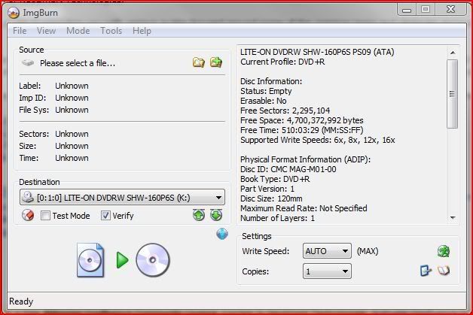Click the green-arrow folder icon beside Browse

click(216, 62)
